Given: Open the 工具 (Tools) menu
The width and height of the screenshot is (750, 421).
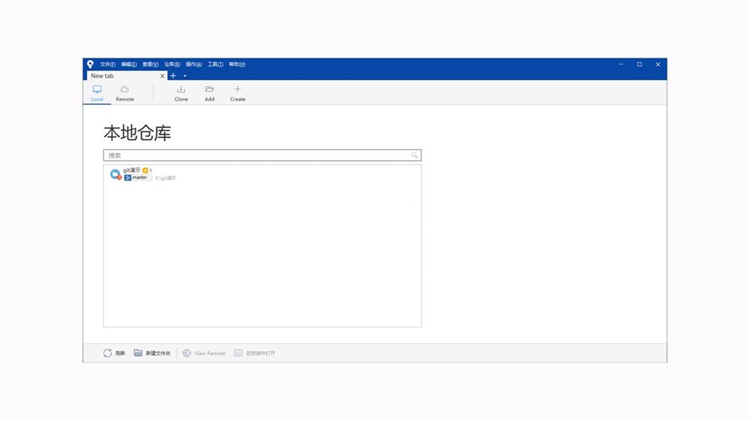Looking at the screenshot, I should 215,64.
